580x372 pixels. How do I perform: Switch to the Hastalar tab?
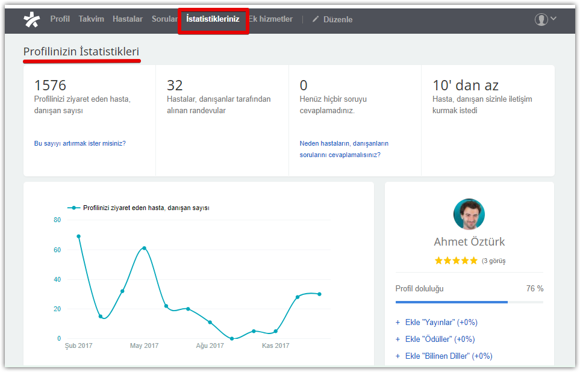pyautogui.click(x=128, y=19)
